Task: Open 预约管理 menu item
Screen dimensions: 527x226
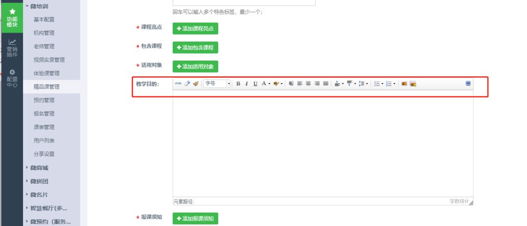Action: pos(44,100)
